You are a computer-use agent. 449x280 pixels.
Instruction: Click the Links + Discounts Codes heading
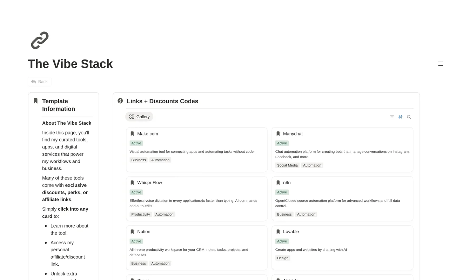(x=162, y=101)
